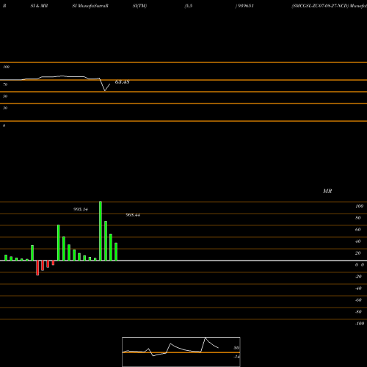Click the MR axis label 60
This screenshot has width=367, height=367.
tap(358, 230)
